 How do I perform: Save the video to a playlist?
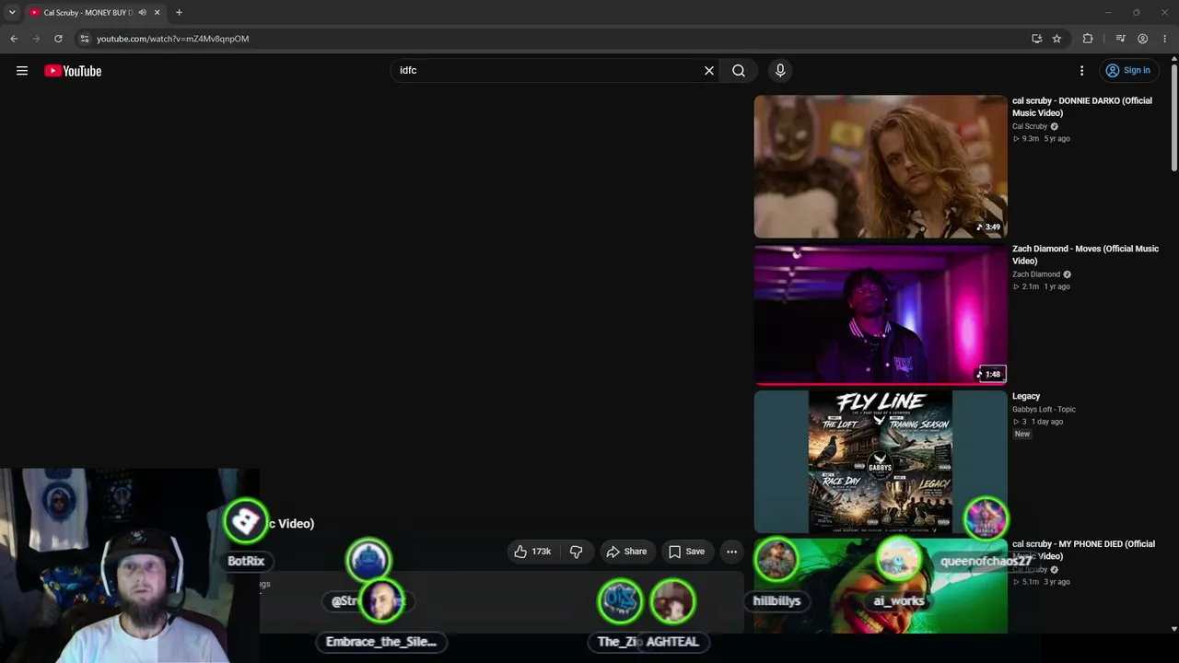[x=686, y=552]
